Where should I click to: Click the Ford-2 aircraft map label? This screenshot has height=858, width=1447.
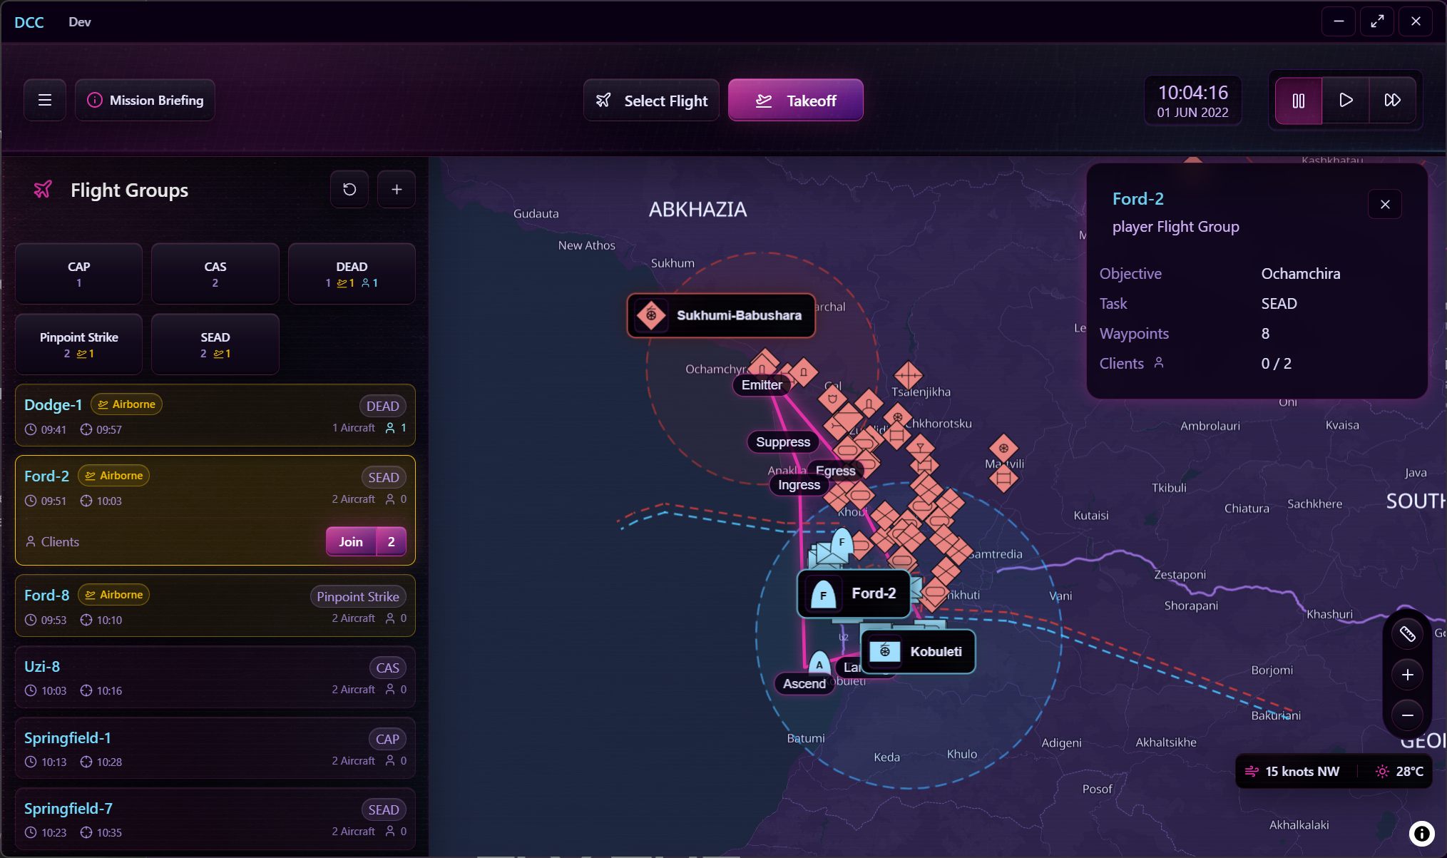(x=854, y=593)
